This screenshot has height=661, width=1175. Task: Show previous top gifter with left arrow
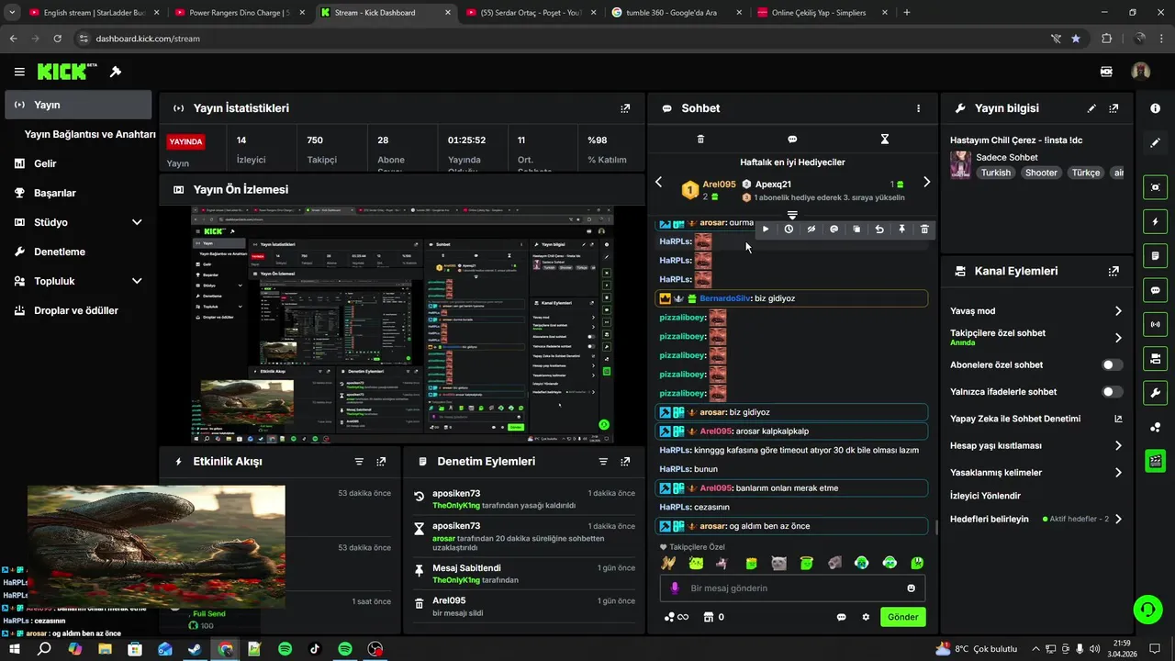[658, 183]
